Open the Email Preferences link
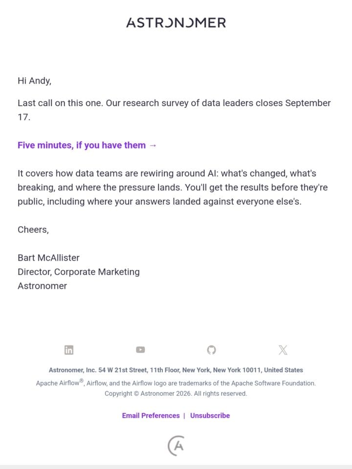 point(151,415)
